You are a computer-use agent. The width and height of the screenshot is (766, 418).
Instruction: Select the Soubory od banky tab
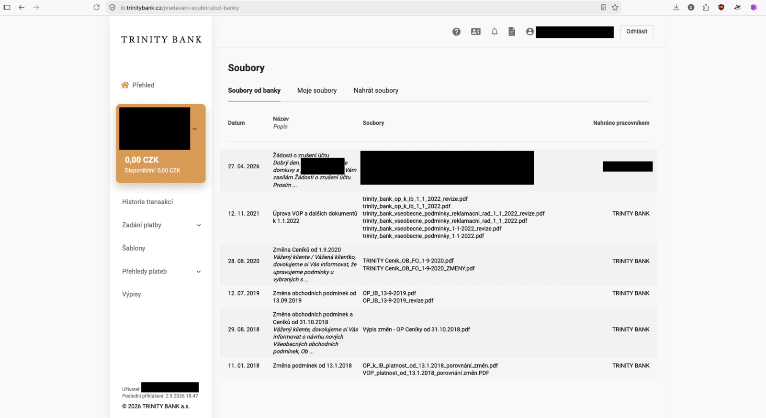(x=254, y=90)
